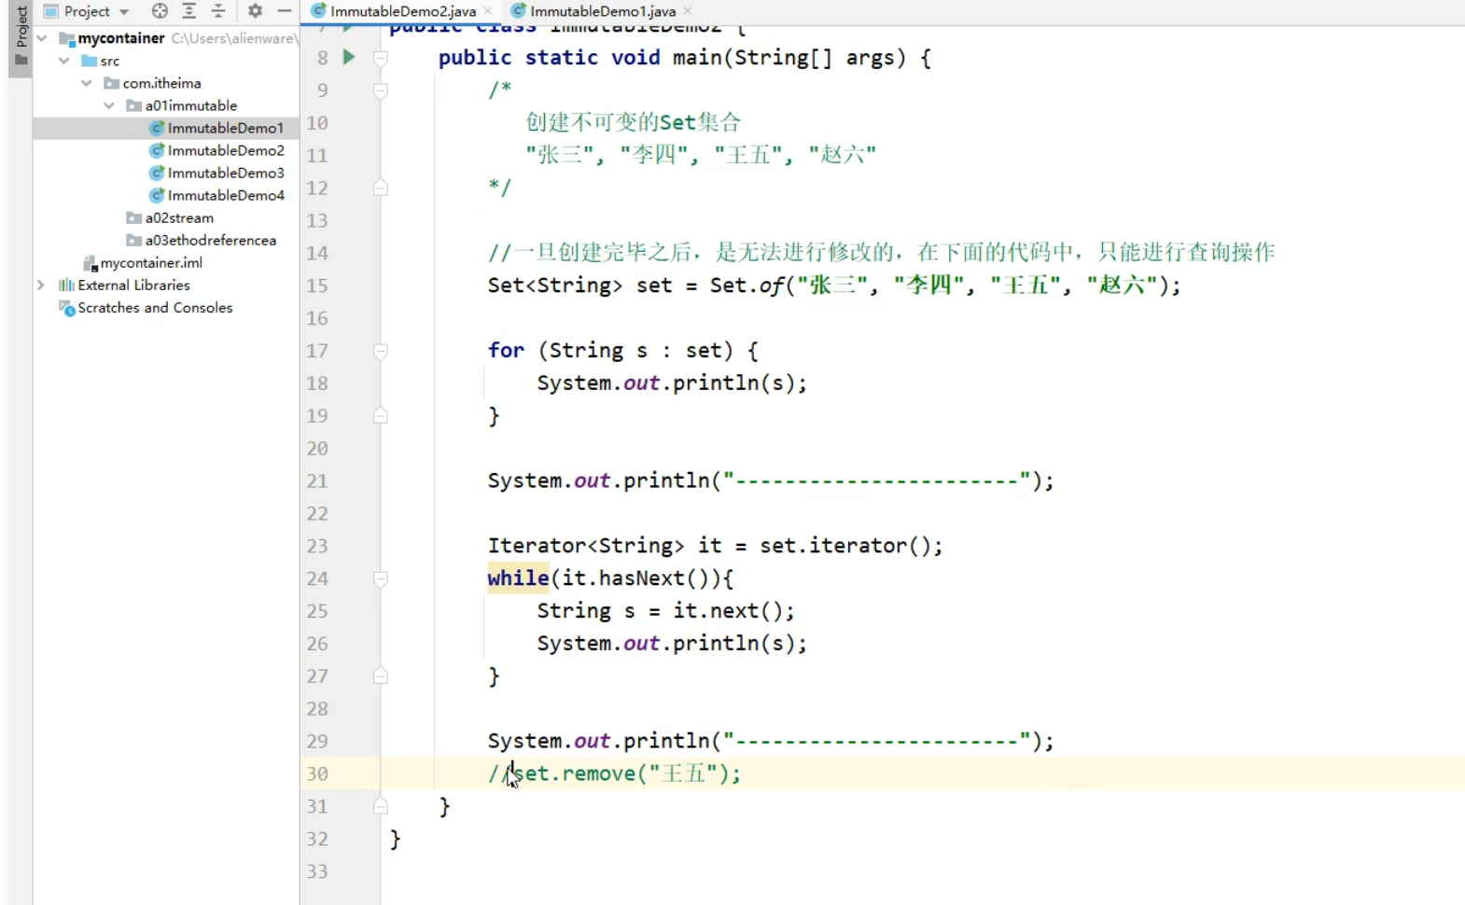Select ImmutableDemo2 in project tree

[226, 150]
